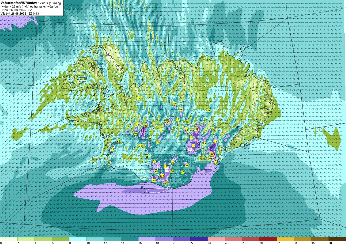Select the 'Vindur (10m) og' description text

50,3
